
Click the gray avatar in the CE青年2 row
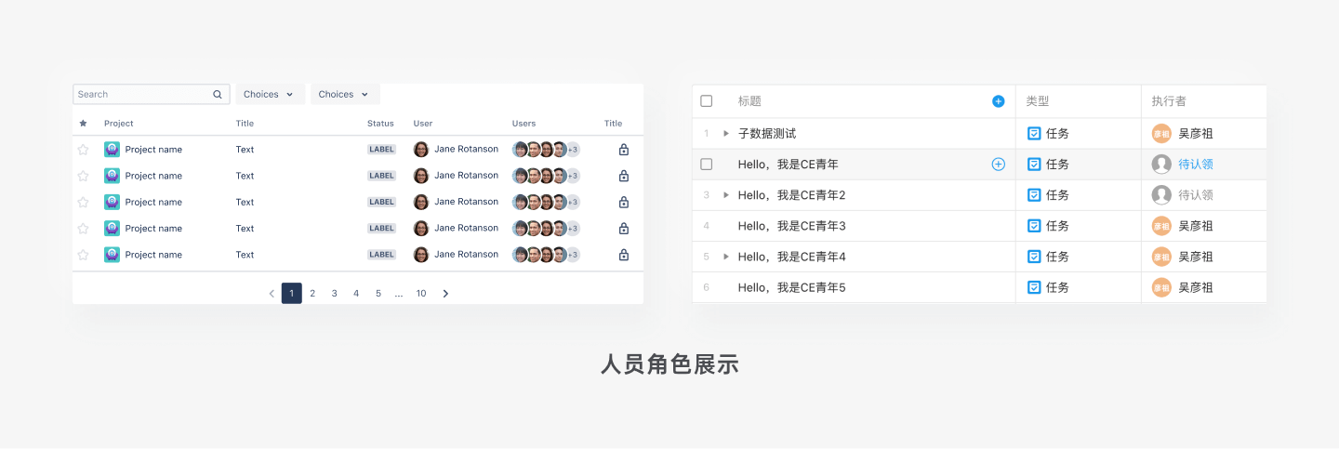1161,195
